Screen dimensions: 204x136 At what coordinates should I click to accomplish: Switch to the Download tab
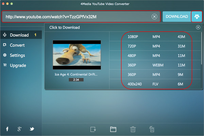click(x=19, y=35)
